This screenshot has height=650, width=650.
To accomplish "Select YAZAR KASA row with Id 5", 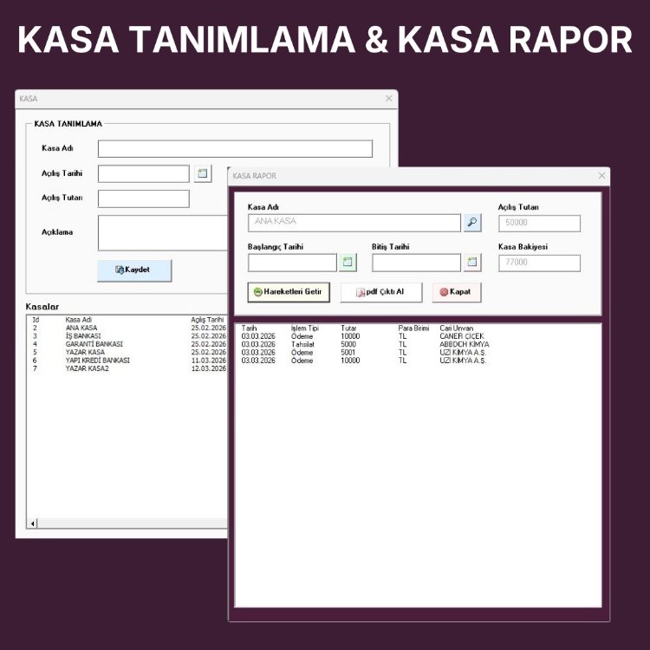I will (x=127, y=352).
